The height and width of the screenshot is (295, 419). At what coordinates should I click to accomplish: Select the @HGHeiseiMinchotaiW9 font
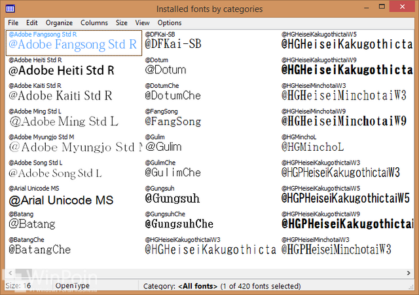[346, 120]
